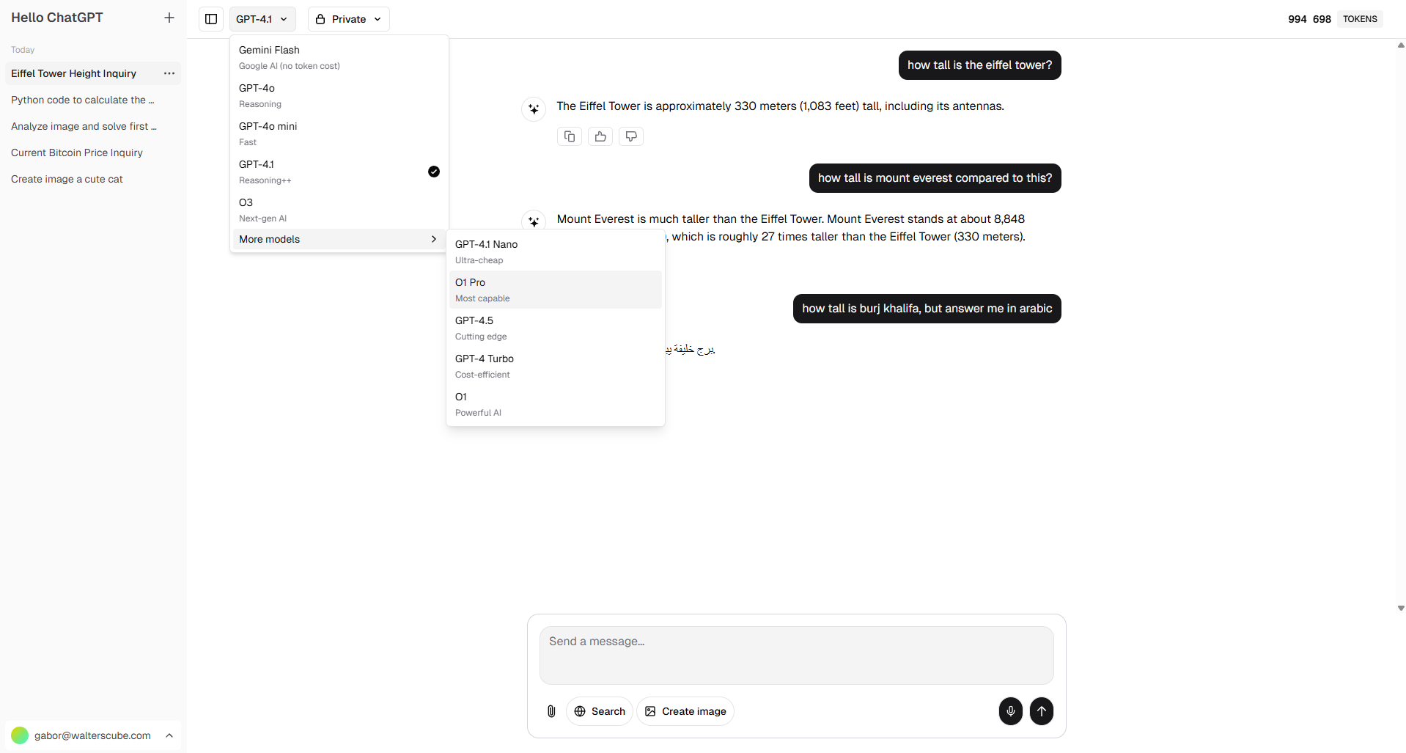
Task: Open Analyze image and solve chat
Action: pos(92,126)
